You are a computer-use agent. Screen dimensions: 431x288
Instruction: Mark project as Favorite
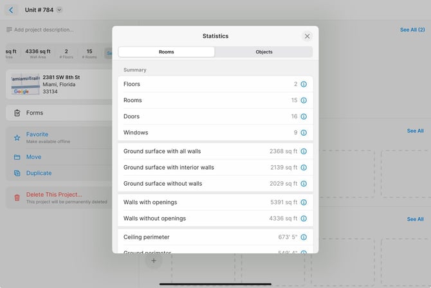point(59,138)
